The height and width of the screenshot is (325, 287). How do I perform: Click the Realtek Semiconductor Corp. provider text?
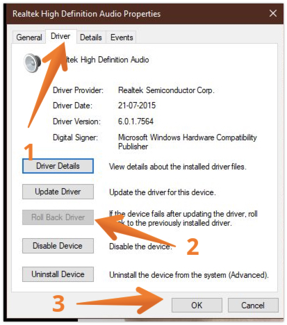coord(166,90)
